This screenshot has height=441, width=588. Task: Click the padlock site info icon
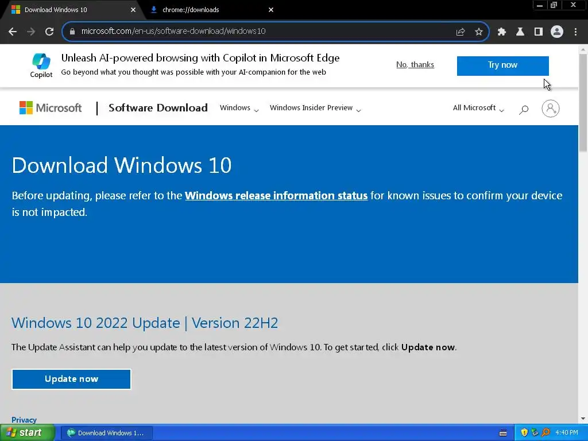[72, 32]
